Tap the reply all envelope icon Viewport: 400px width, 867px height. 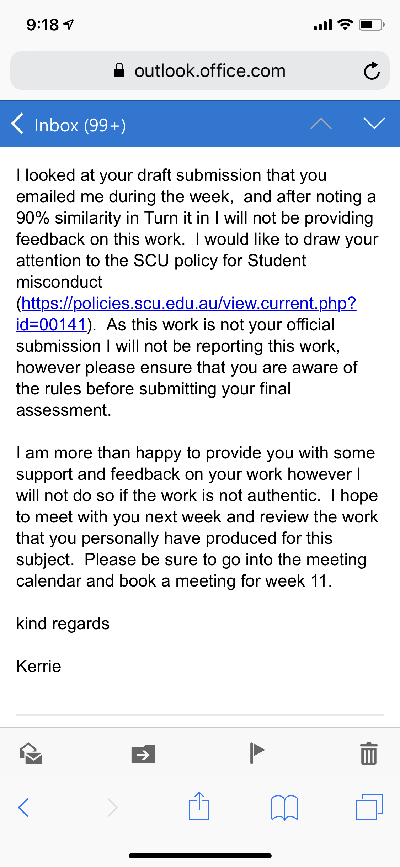(31, 753)
